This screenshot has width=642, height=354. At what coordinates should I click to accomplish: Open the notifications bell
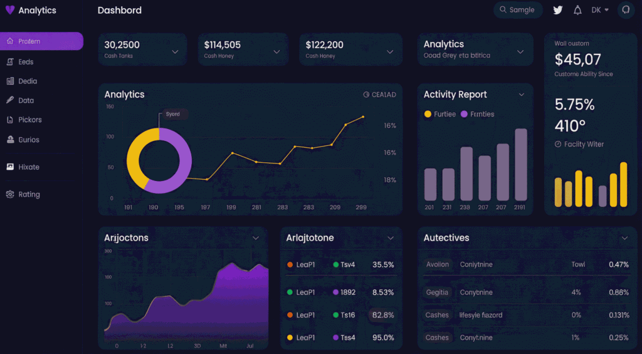coord(577,10)
